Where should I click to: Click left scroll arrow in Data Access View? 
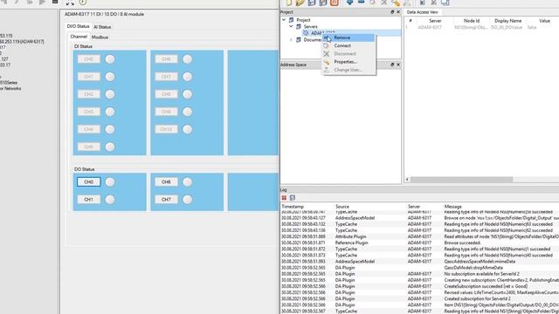[x=407, y=180]
